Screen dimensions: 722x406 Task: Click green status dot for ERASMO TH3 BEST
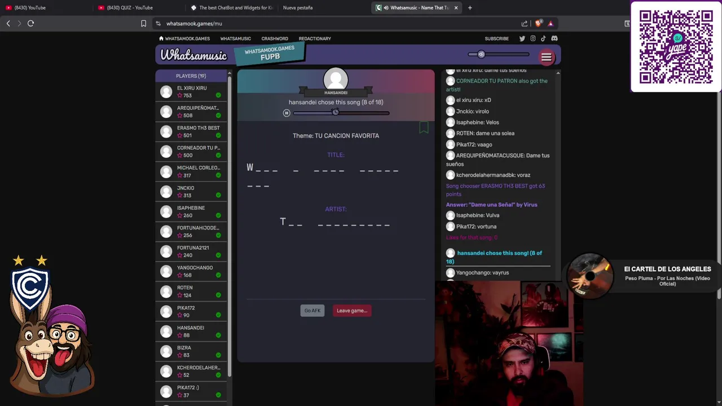tap(218, 135)
